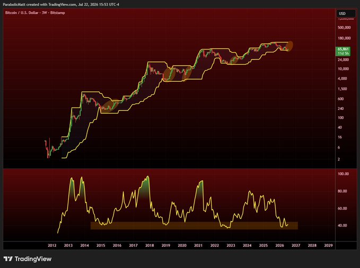Click the 500,000 price axis label
This screenshot has width=360, height=268.
[x=344, y=28]
